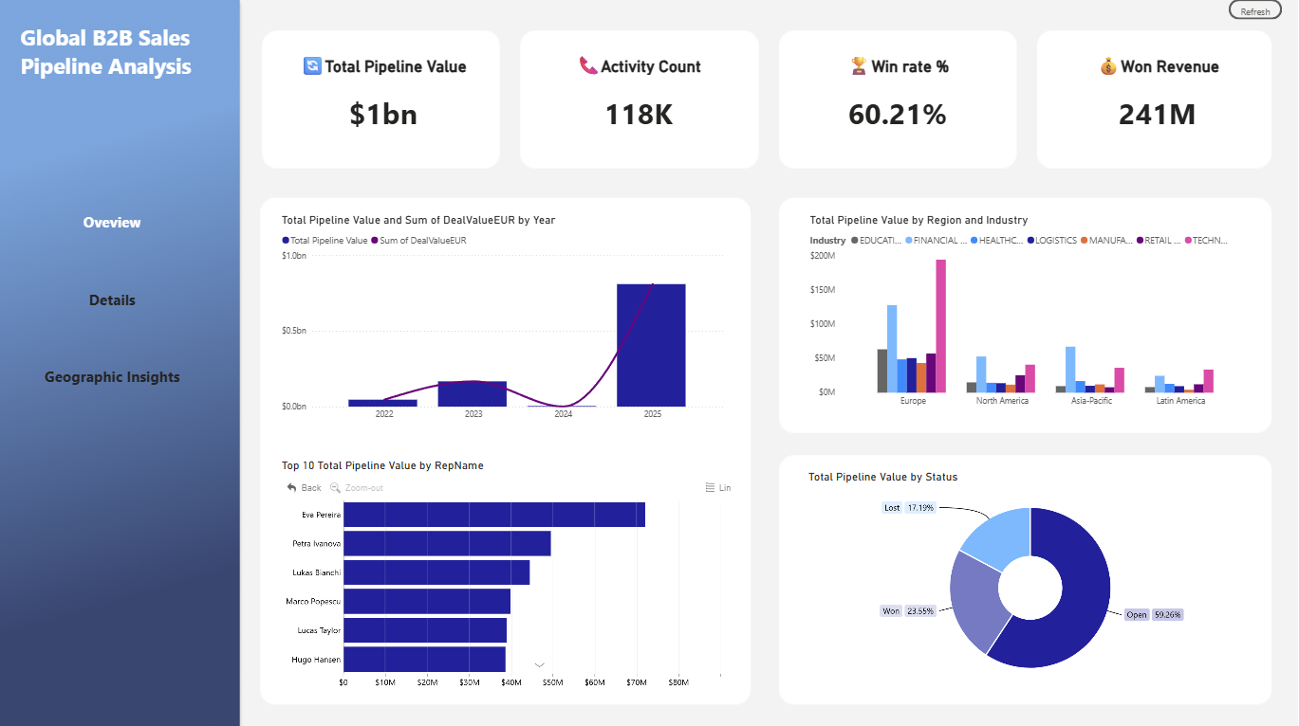Go to Geographic Insights page
This screenshot has height=726, width=1299.
pos(112,377)
